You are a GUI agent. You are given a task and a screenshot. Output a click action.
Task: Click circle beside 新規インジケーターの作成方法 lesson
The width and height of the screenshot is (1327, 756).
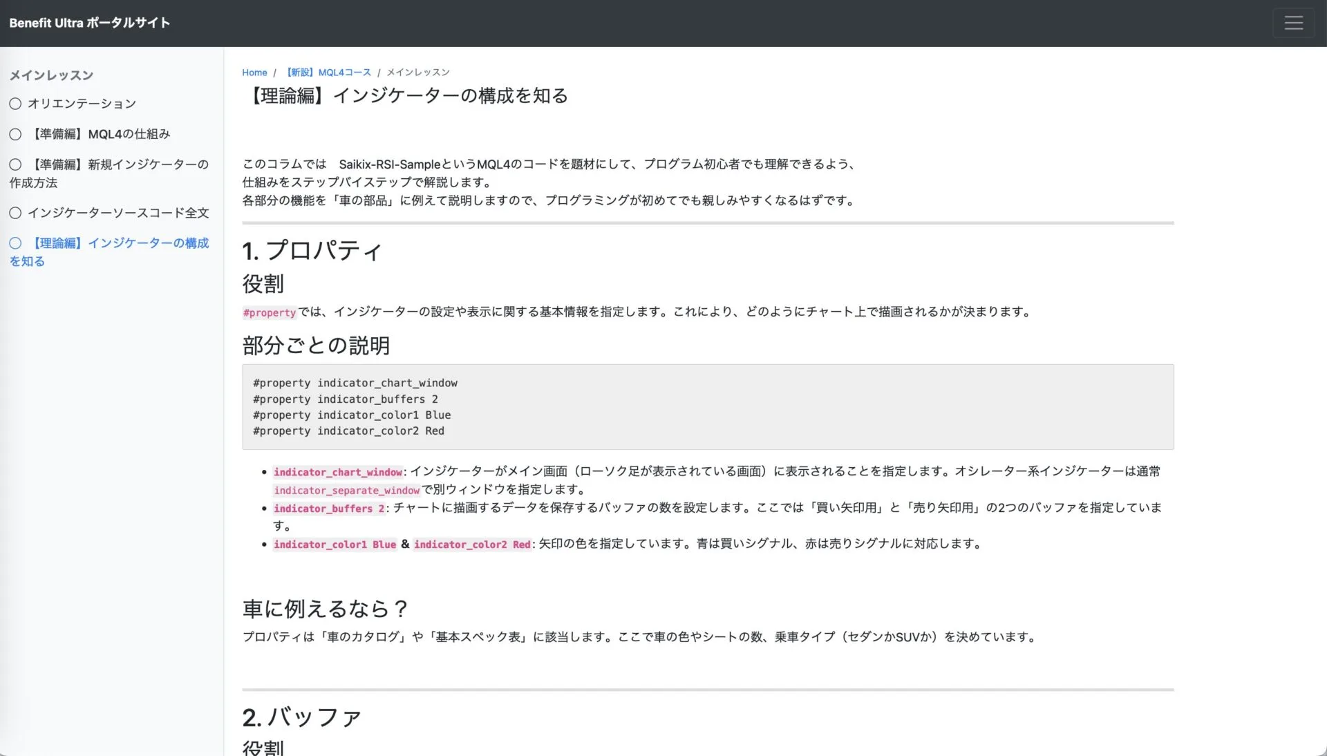coord(15,164)
